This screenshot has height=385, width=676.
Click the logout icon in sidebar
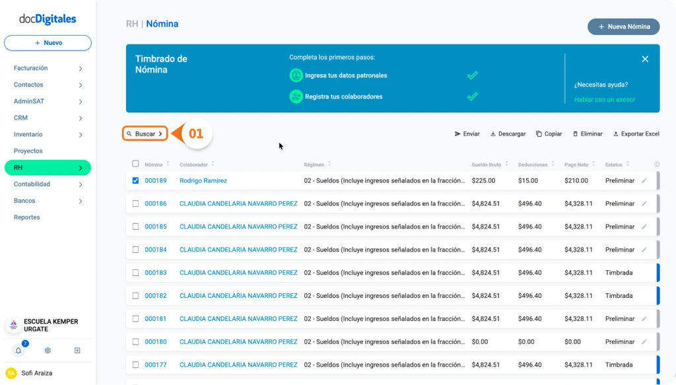77,351
